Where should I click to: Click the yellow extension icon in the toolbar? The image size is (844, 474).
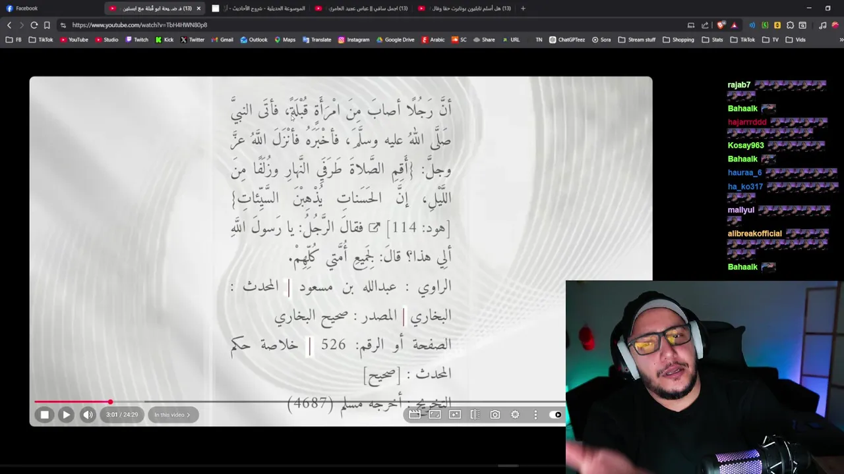pyautogui.click(x=777, y=25)
